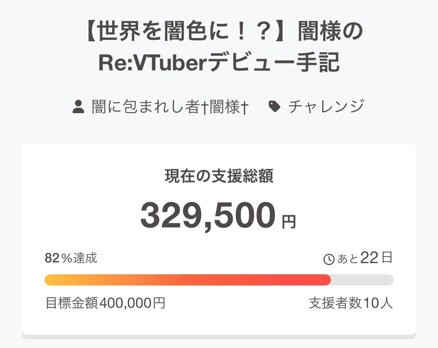438x348 pixels.
Task: Click the tag icon next to チャレンジ
Action: tap(274, 106)
